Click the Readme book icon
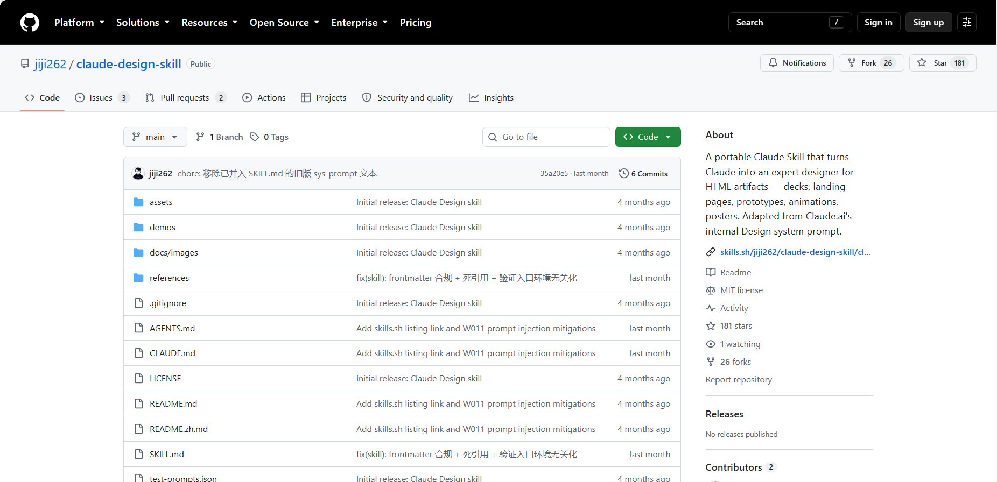The height and width of the screenshot is (482, 997). (x=711, y=273)
